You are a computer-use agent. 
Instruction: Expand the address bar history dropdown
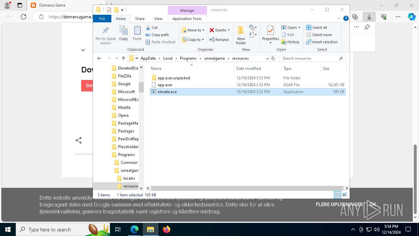pyautogui.click(x=267, y=58)
